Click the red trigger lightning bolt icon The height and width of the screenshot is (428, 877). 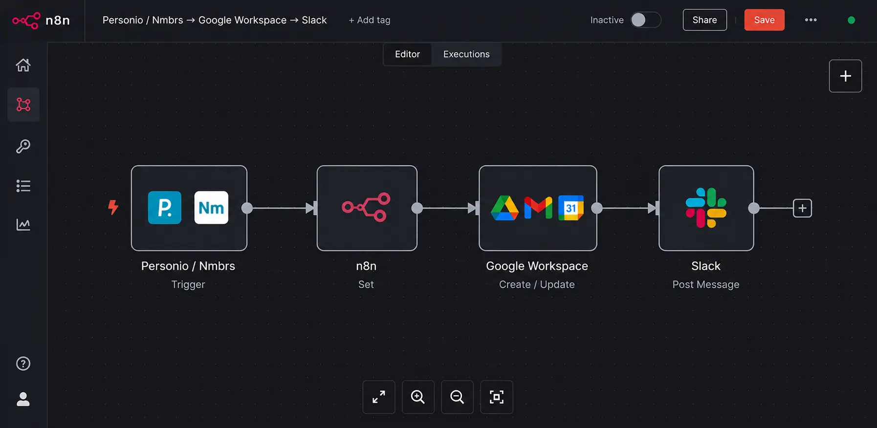[x=113, y=207]
